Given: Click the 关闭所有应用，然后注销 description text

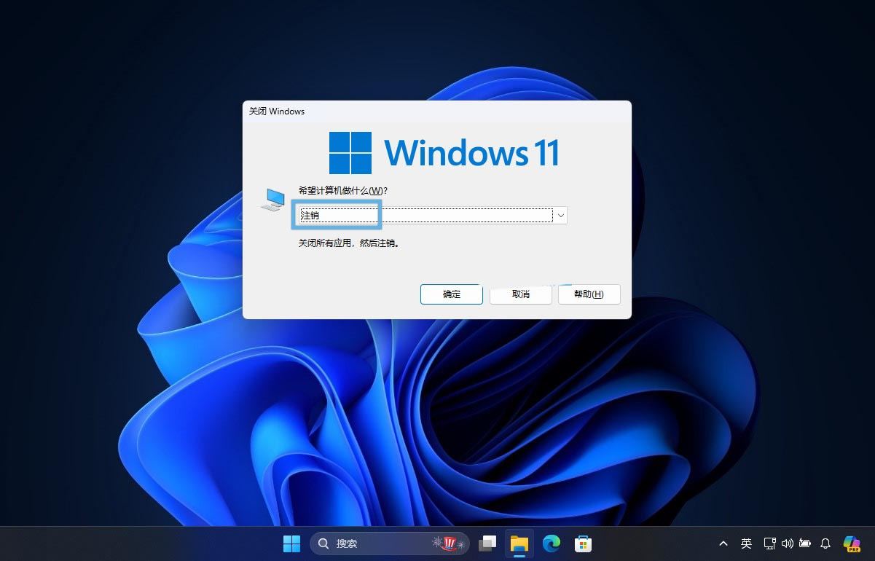Looking at the screenshot, I should [349, 243].
